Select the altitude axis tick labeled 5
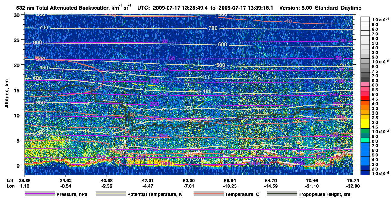 [19, 140]
